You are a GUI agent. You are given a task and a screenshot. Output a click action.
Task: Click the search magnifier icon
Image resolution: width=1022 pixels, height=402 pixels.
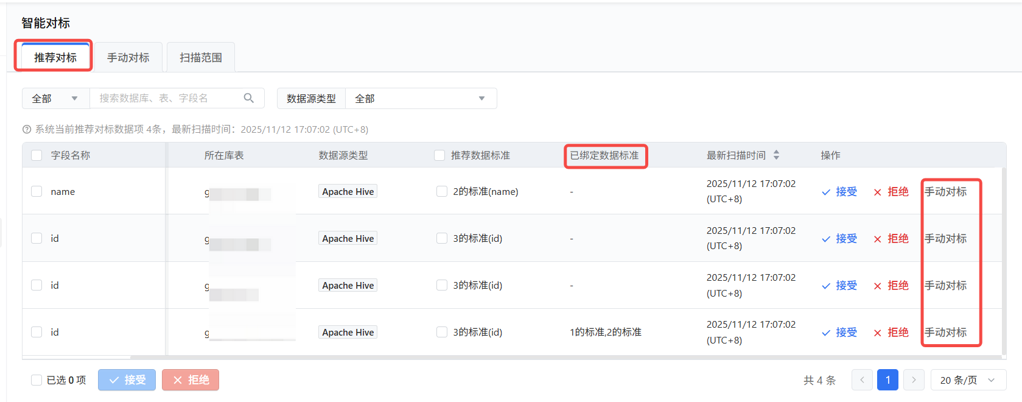(248, 98)
